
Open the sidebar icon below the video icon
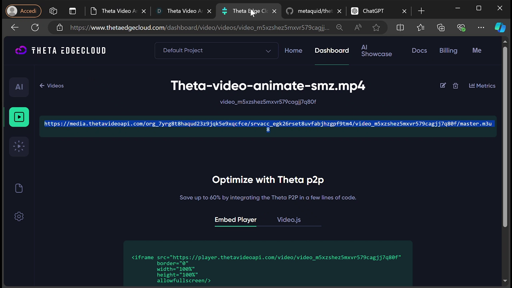pyautogui.click(x=19, y=146)
